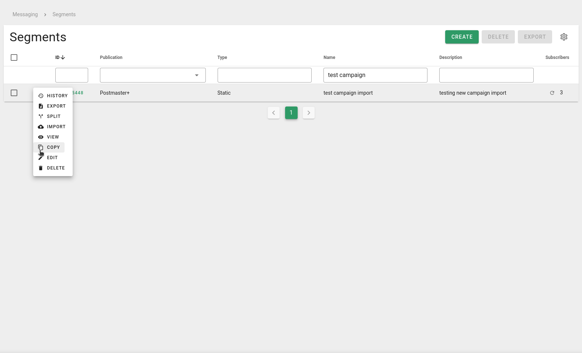The height and width of the screenshot is (353, 582).
Task: Click the EXPORT button in page header
Action: [x=535, y=37]
